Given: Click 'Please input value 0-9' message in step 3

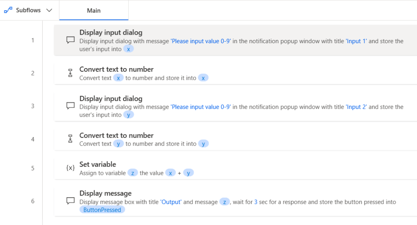Looking at the screenshot, I should (201, 107).
